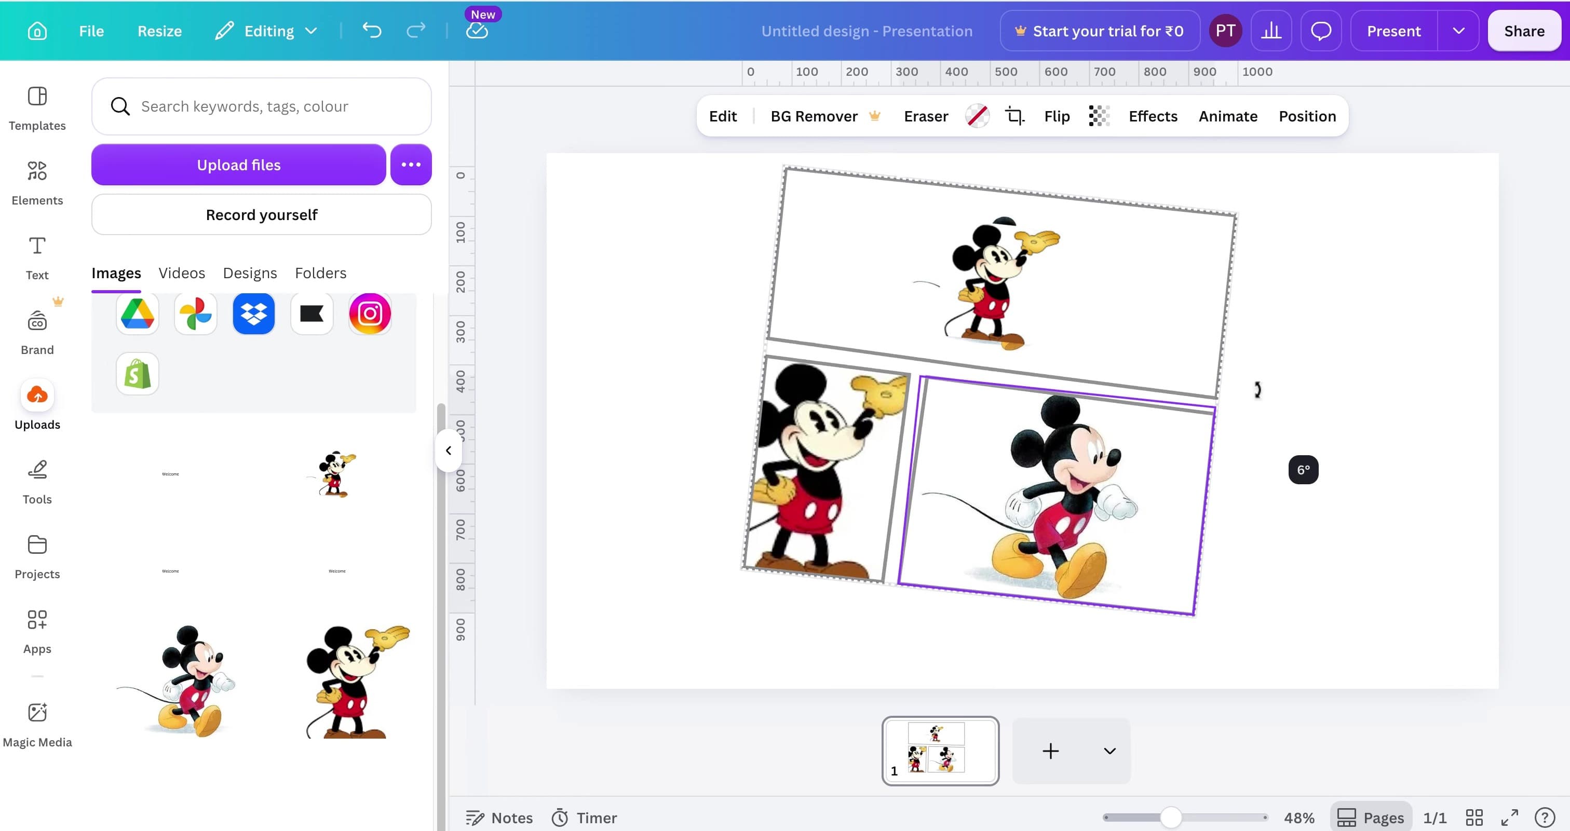Edit the Untitled design title field
The width and height of the screenshot is (1570, 831).
(867, 31)
